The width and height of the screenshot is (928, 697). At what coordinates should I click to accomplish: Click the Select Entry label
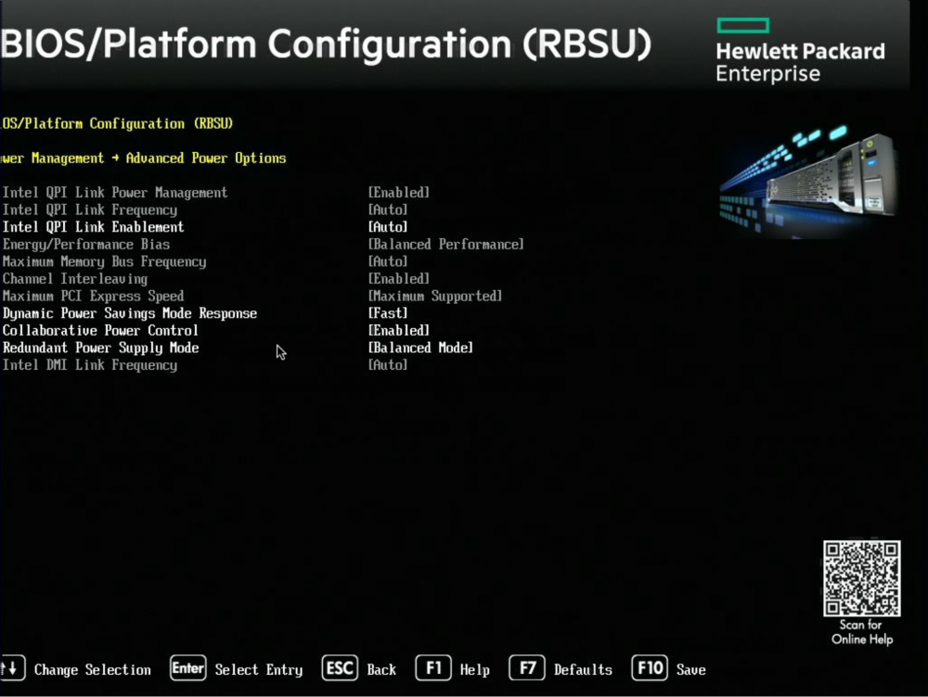point(259,670)
